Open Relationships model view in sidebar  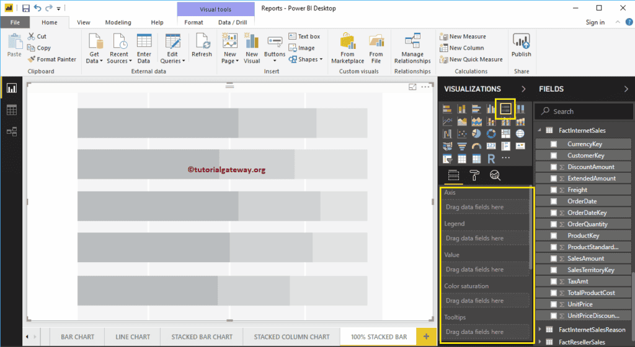[11, 131]
